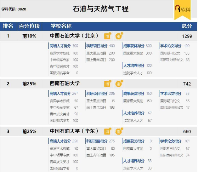Click the 博 badge beside 西南石油大学

108,84
